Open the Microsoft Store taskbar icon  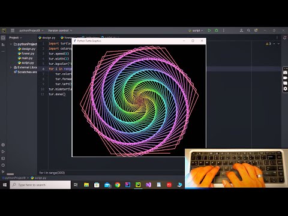pos(97,185)
